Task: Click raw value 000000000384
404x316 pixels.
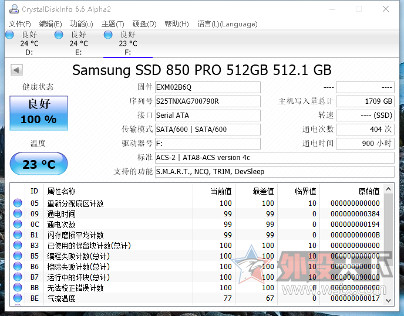Action: pyautogui.click(x=355, y=213)
